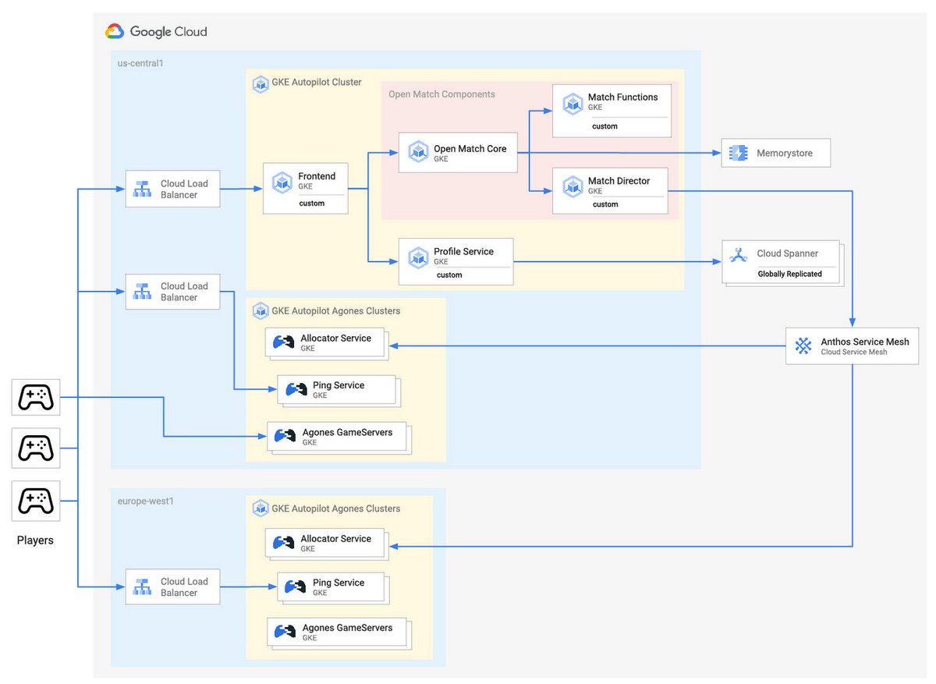Click the us-central1 Allocator Service label
Image resolution: width=936 pixels, height=684 pixels.
click(336, 338)
